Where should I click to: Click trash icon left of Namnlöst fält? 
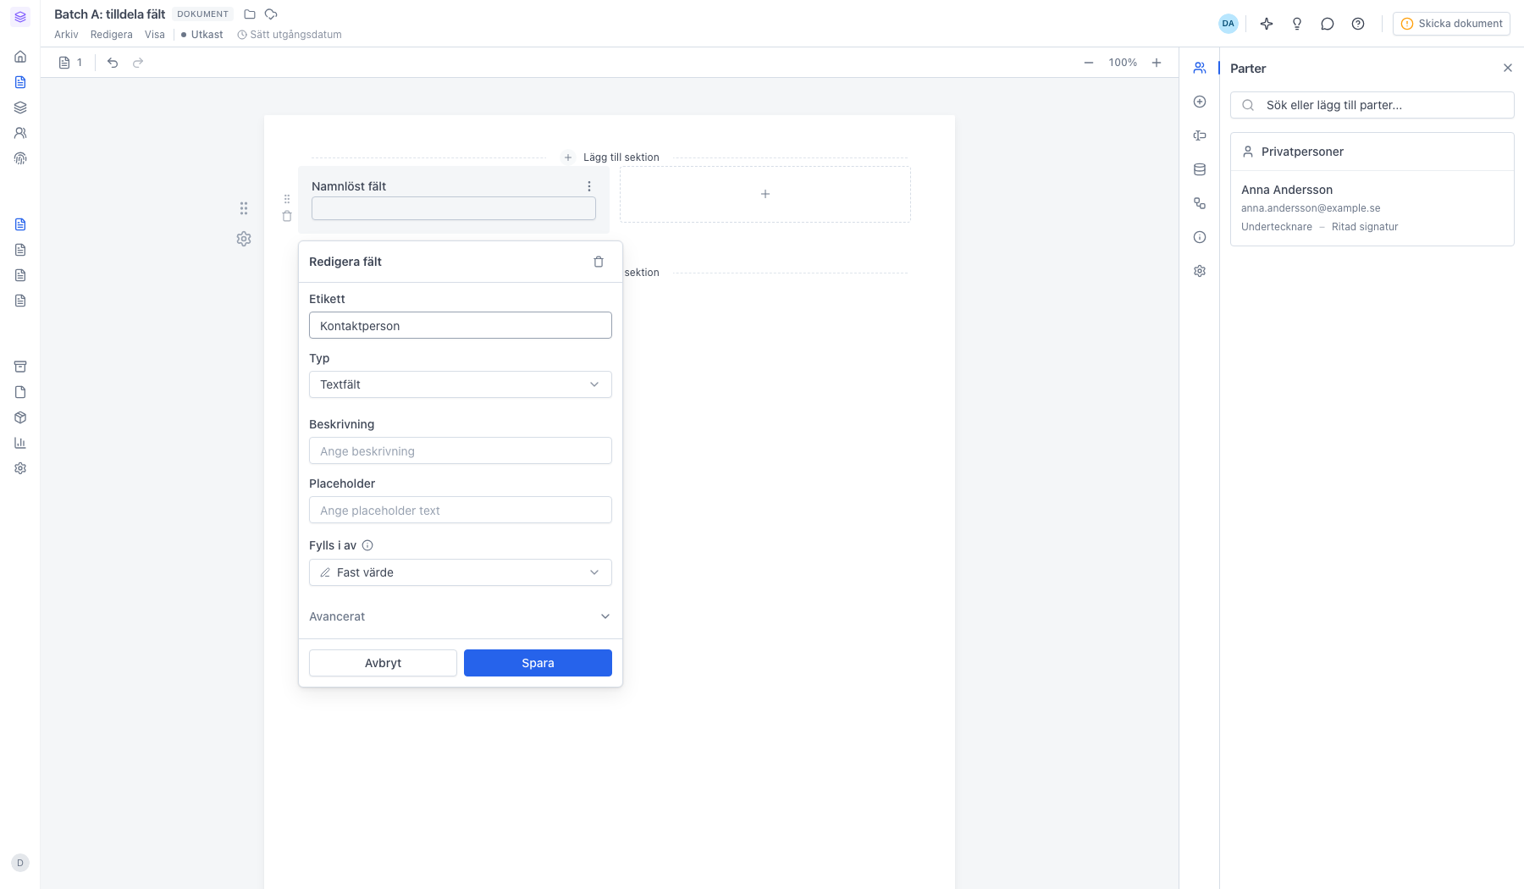[287, 216]
